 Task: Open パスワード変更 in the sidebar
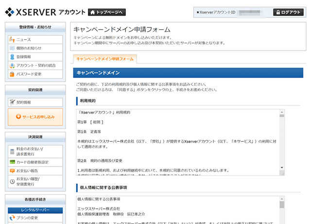tap(35, 74)
